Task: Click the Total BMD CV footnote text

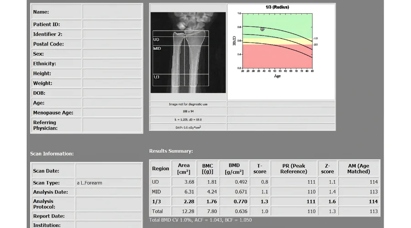Action: click(x=200, y=220)
